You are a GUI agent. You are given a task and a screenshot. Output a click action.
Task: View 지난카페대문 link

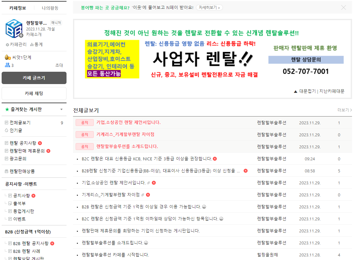click(x=332, y=91)
